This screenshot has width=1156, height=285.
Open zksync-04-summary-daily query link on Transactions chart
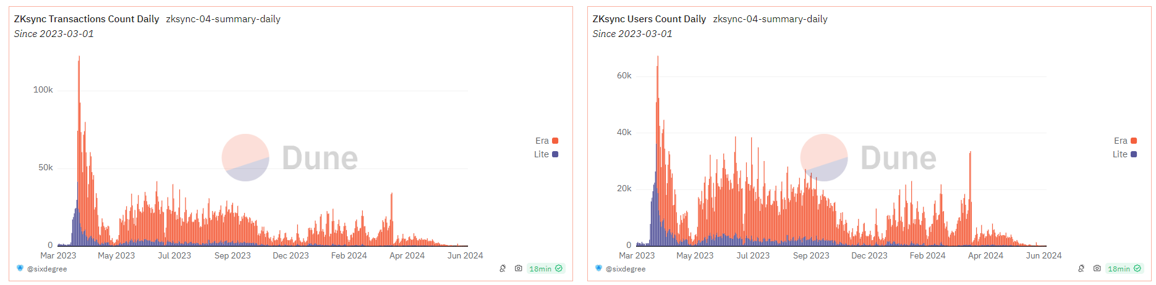click(223, 19)
